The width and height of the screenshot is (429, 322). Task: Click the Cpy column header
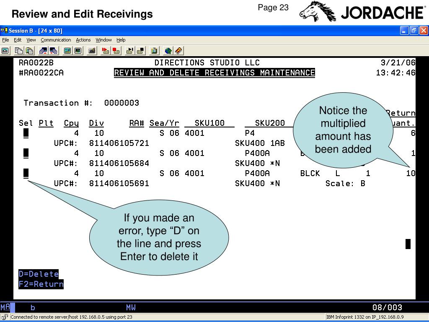(x=71, y=123)
